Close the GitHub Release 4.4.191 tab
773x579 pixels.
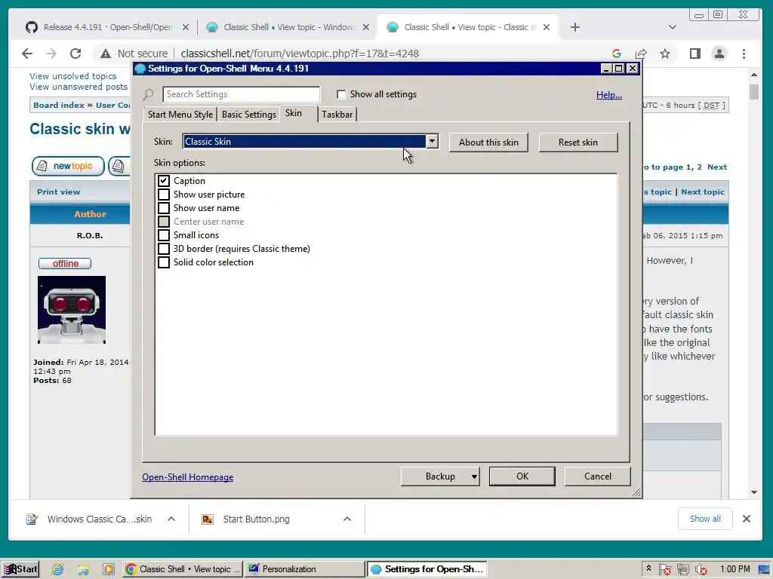click(x=186, y=27)
